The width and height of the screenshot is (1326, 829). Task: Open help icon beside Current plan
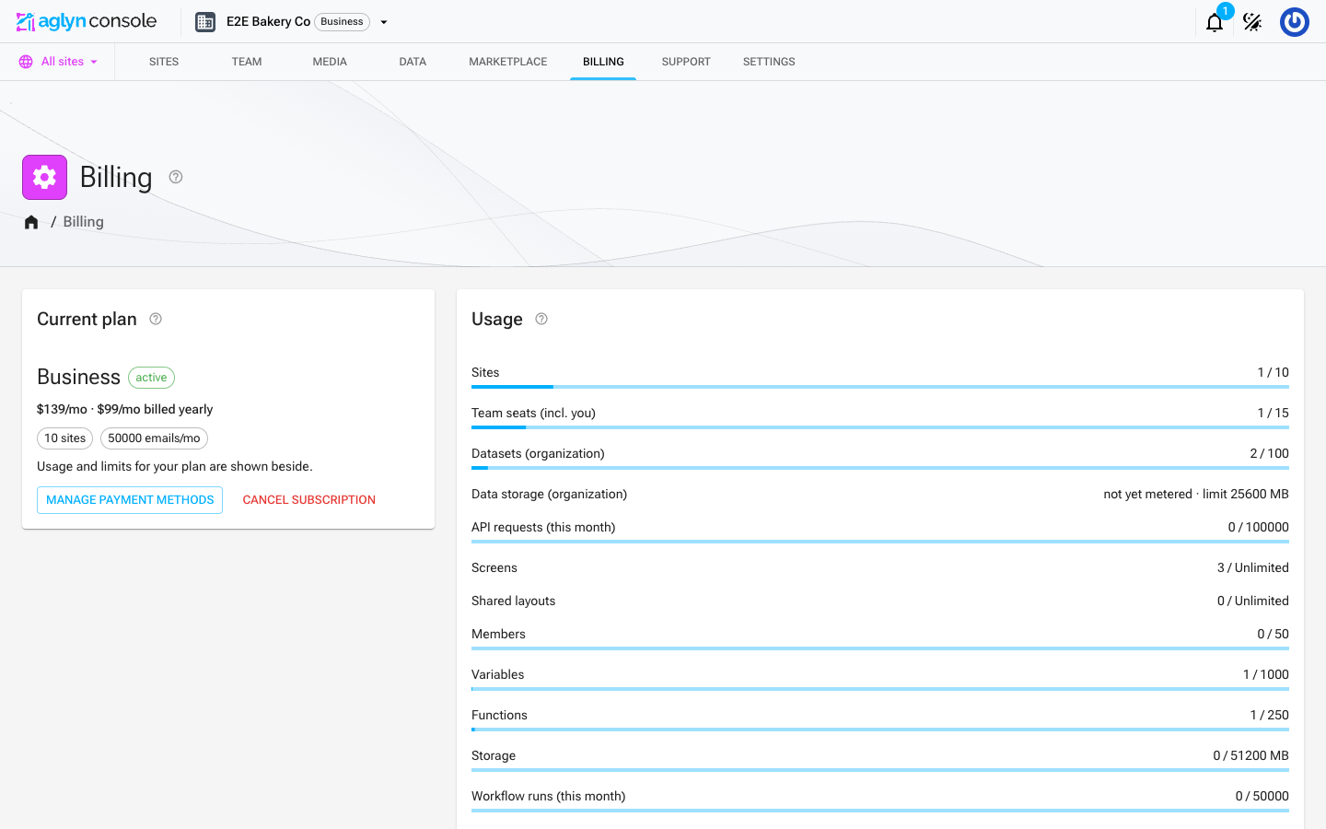[156, 319]
